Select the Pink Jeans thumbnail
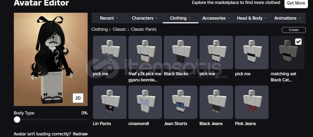Viewport: 313px width, 137px height. point(252,102)
